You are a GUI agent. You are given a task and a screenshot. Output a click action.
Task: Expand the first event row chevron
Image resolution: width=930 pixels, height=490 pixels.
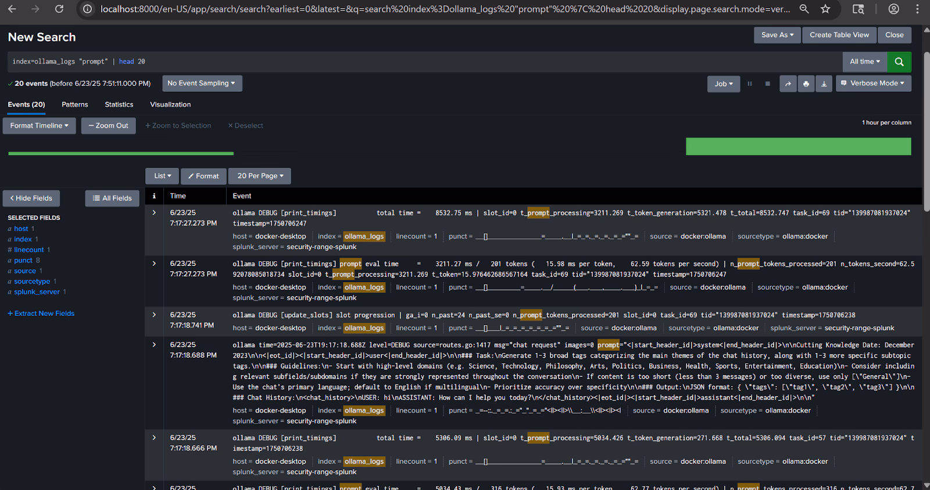pyautogui.click(x=154, y=213)
